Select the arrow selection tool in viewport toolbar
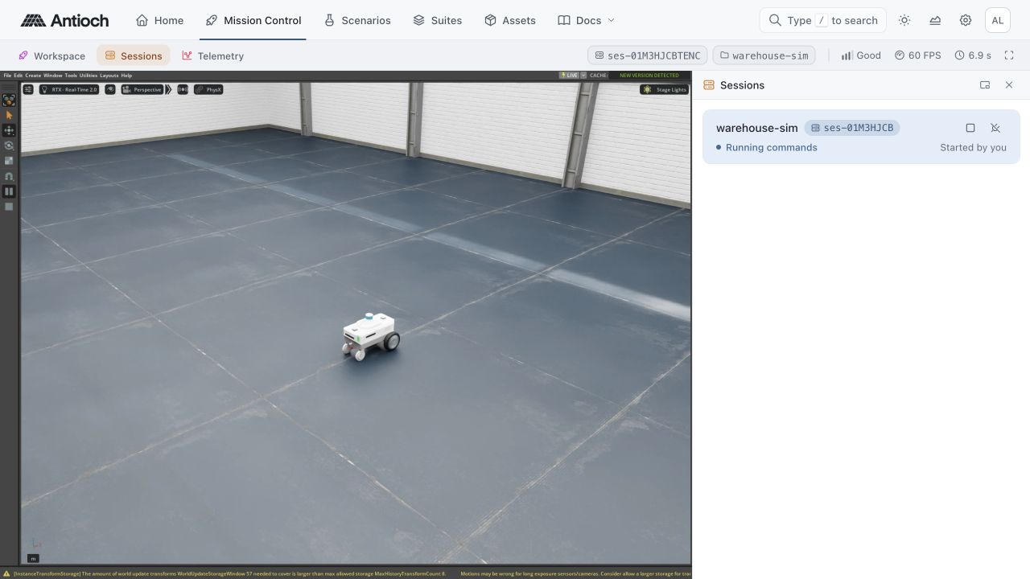 [x=9, y=115]
